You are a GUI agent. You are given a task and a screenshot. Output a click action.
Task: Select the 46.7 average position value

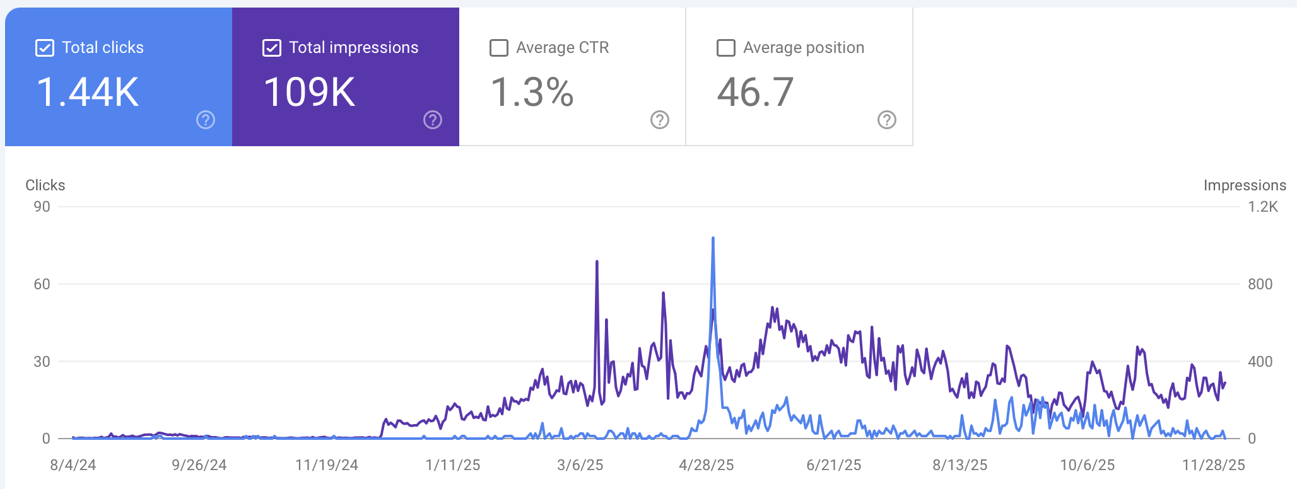click(755, 92)
